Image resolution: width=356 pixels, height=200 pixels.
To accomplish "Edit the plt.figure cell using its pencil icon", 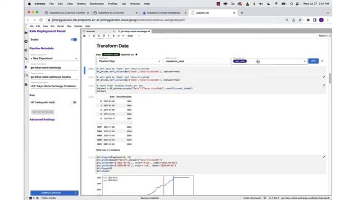I will click(x=324, y=157).
